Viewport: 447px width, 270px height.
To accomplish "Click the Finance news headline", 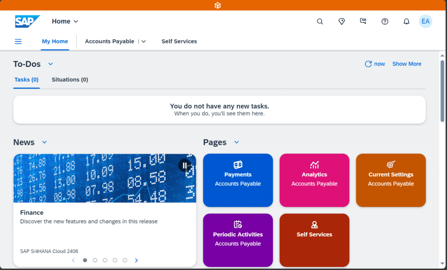I will tap(31, 213).
